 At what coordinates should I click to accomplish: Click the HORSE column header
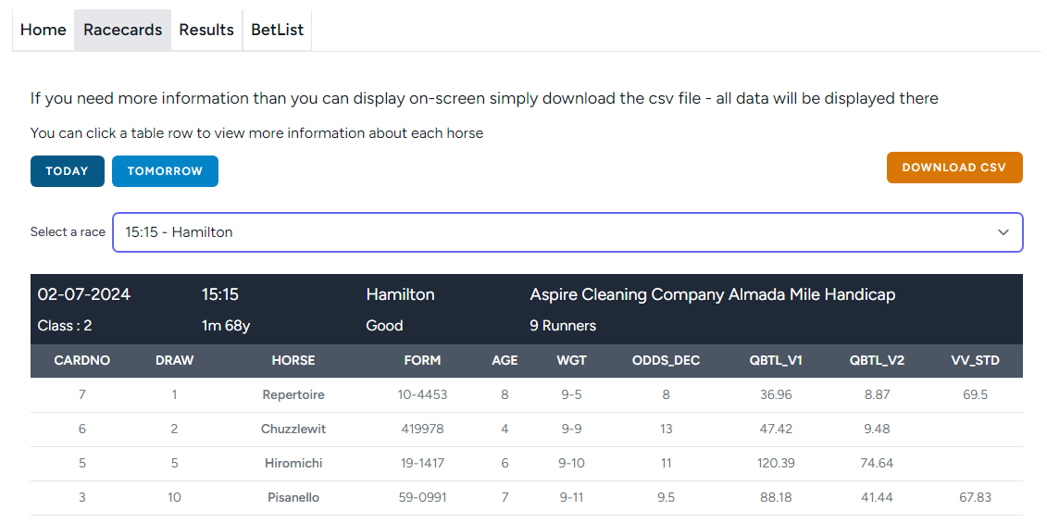click(x=293, y=361)
